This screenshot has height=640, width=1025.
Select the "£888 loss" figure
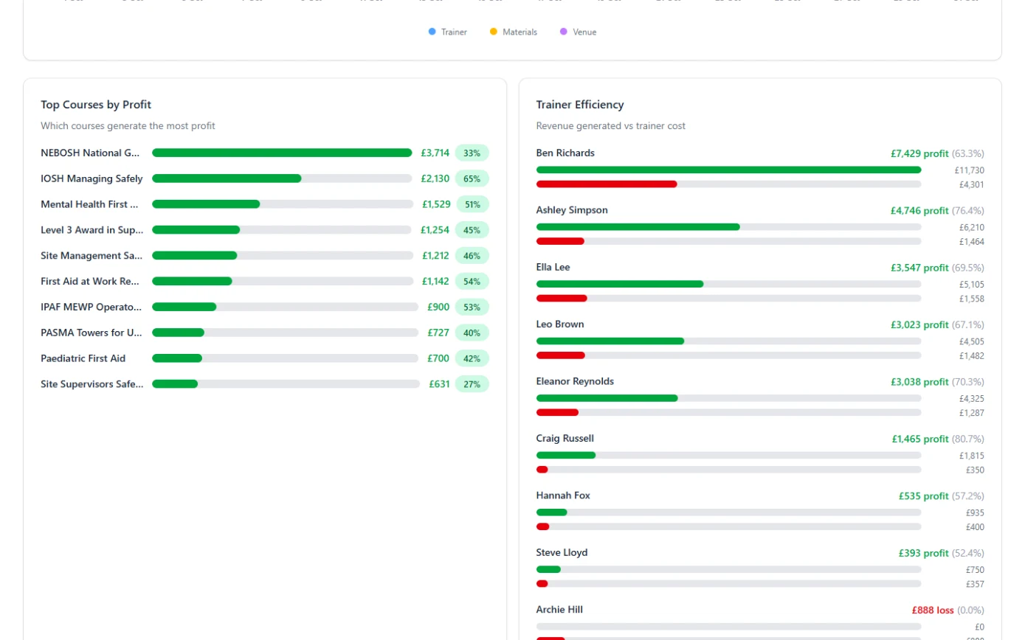point(933,610)
